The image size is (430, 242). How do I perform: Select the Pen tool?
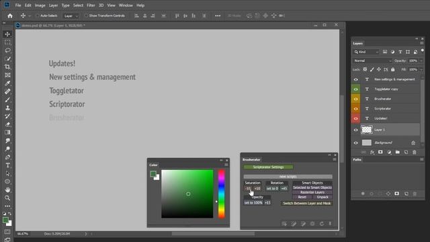pyautogui.click(x=7, y=157)
